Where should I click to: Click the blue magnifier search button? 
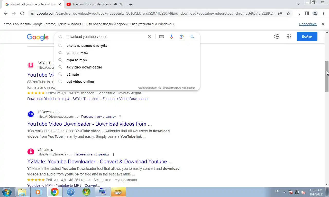(192, 37)
